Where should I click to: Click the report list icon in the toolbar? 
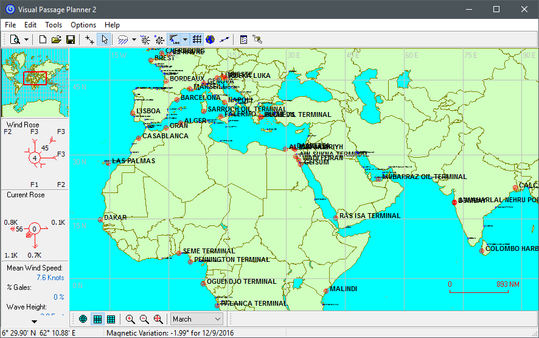coord(243,40)
